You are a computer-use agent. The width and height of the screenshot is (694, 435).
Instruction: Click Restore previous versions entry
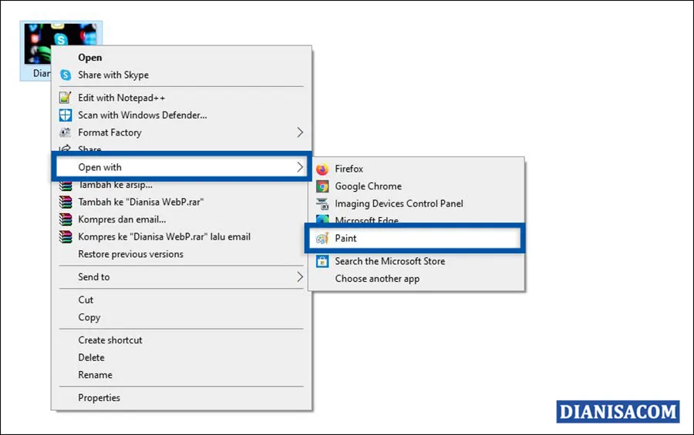pos(130,254)
